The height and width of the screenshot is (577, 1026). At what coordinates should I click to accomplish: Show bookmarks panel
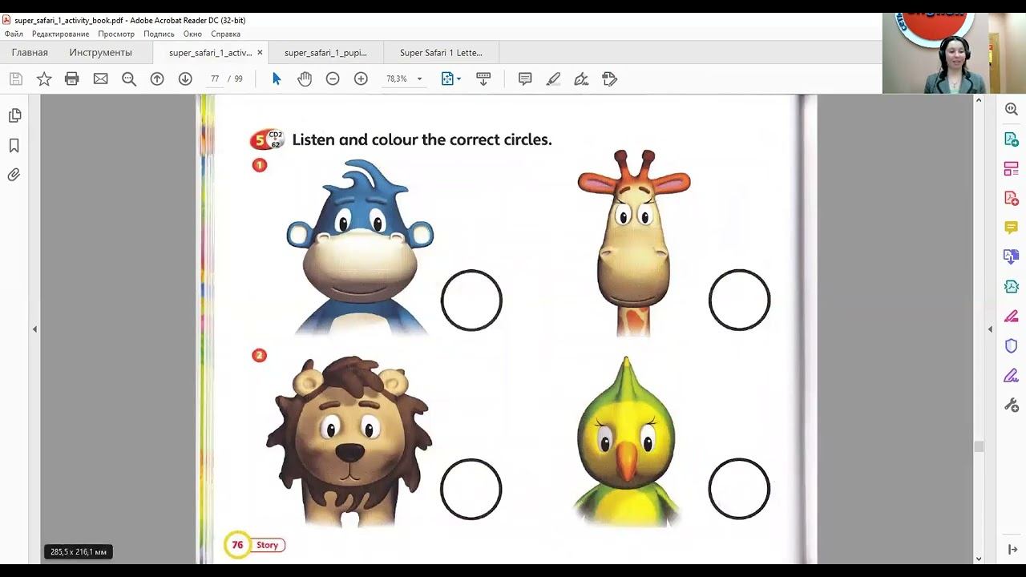[14, 146]
